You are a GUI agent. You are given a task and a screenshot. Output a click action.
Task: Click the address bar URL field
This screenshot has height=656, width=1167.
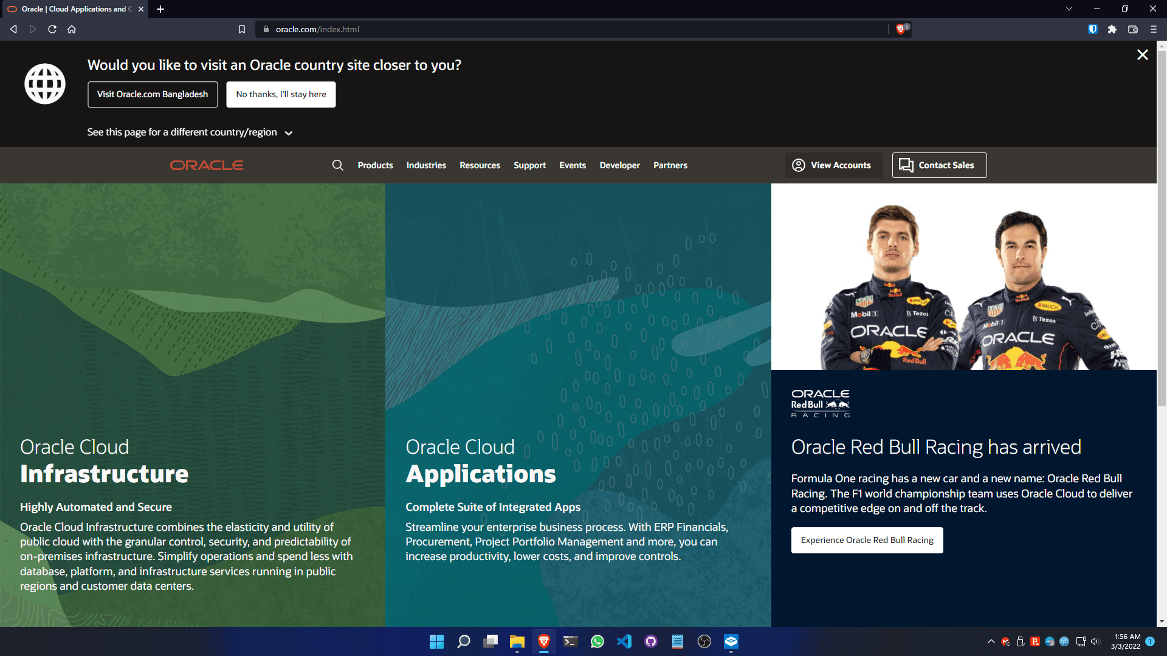571,29
